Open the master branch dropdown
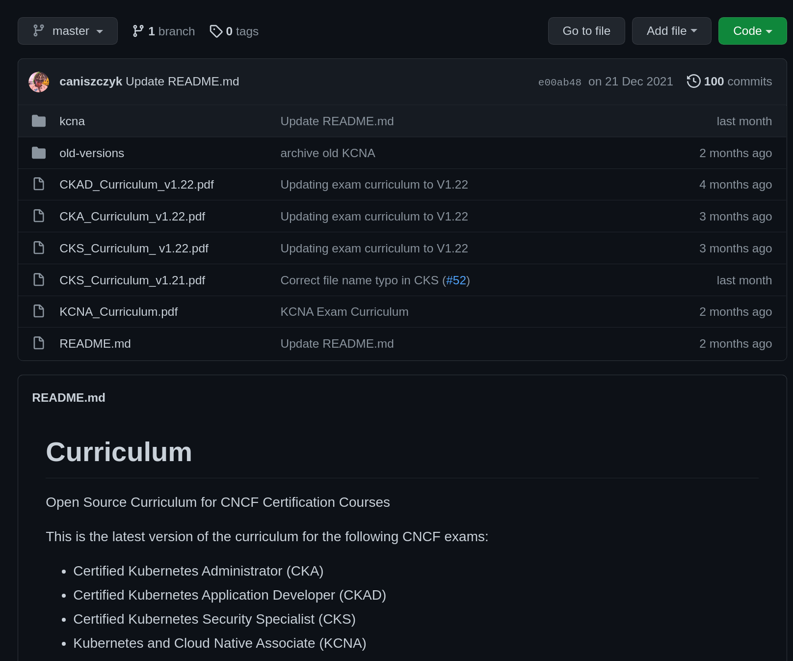The height and width of the screenshot is (661, 793). 68,31
